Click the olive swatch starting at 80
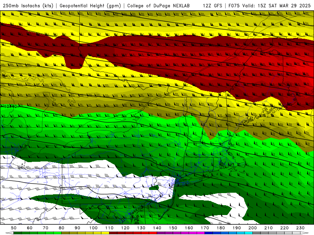The image size is (314, 235). 65,233
